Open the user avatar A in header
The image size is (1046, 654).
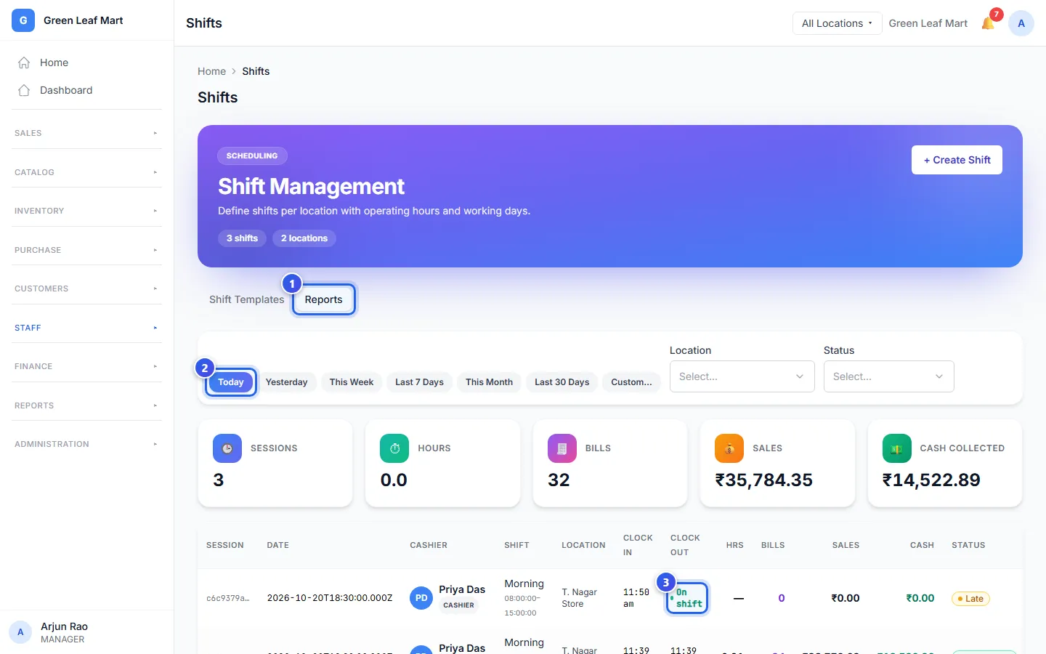point(1021,23)
